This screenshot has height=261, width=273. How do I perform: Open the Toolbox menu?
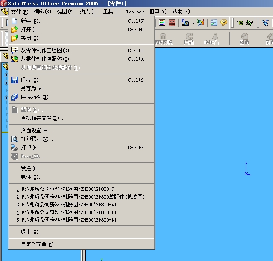[x=135, y=12]
